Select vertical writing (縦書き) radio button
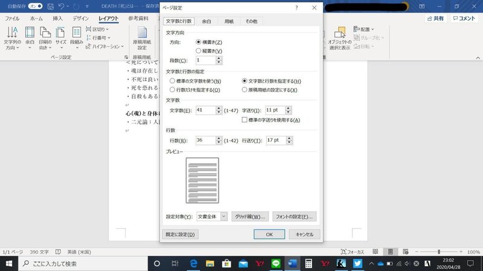The height and width of the screenshot is (271, 483). [x=199, y=51]
